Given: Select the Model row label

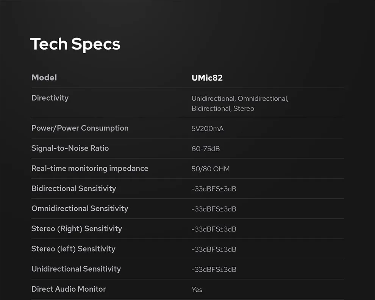Looking at the screenshot, I should tap(44, 78).
